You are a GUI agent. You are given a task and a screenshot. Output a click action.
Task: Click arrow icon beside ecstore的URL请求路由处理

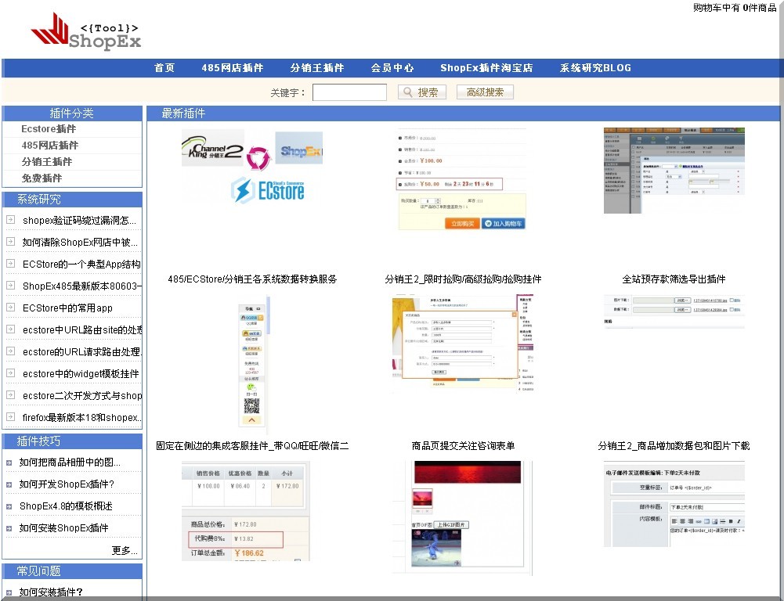pos(10,351)
